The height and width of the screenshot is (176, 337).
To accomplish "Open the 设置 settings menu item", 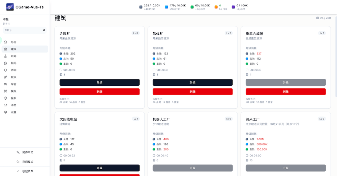I will coord(13,112).
